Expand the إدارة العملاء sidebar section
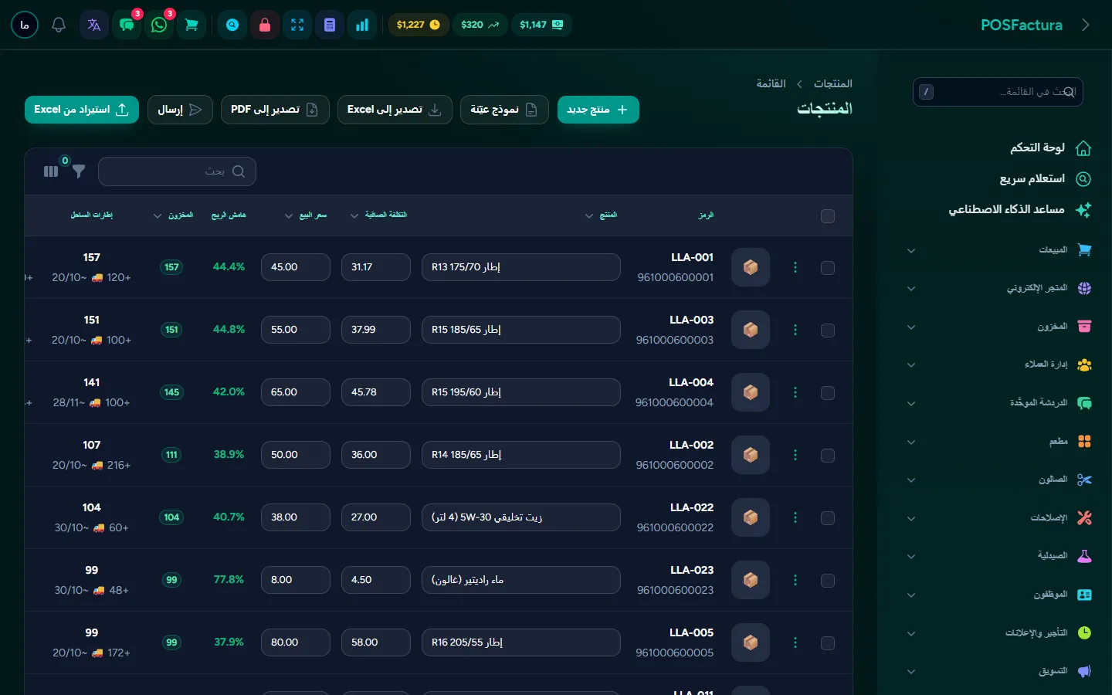Screen dimensions: 1112x695 tap(999, 364)
